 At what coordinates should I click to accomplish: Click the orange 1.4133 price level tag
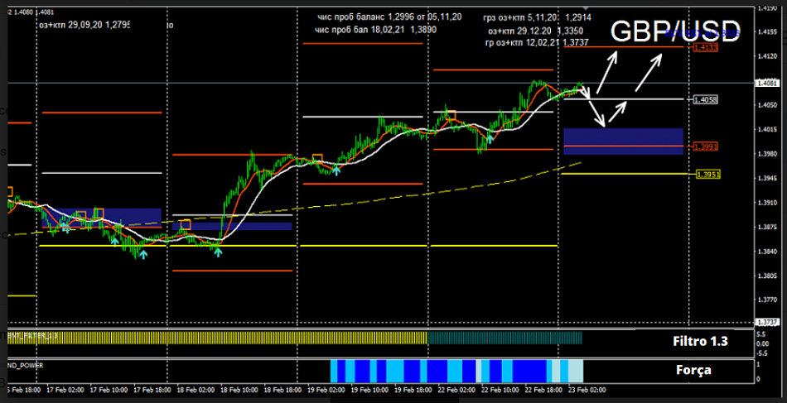(x=706, y=48)
